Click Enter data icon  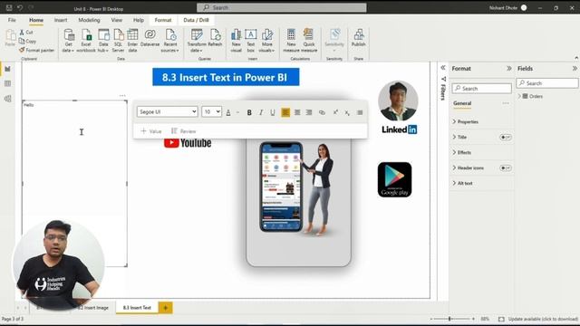[x=132, y=40]
